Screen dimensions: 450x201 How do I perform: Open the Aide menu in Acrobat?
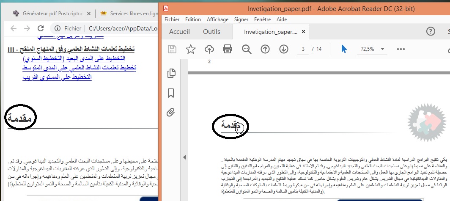click(x=282, y=19)
